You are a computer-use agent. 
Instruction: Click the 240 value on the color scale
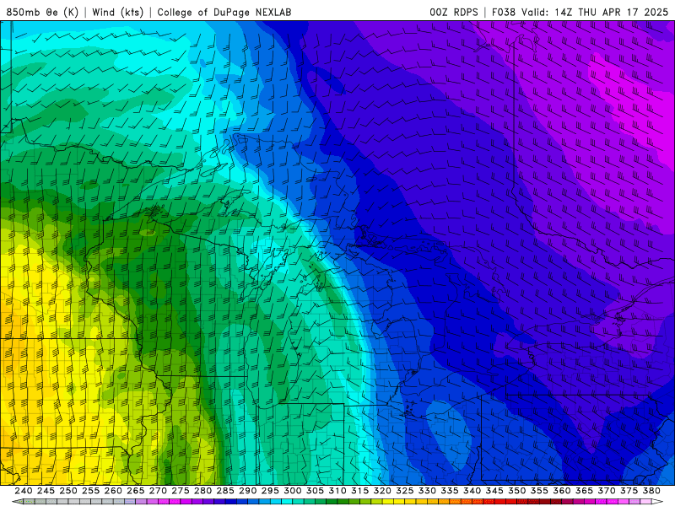click(x=24, y=491)
